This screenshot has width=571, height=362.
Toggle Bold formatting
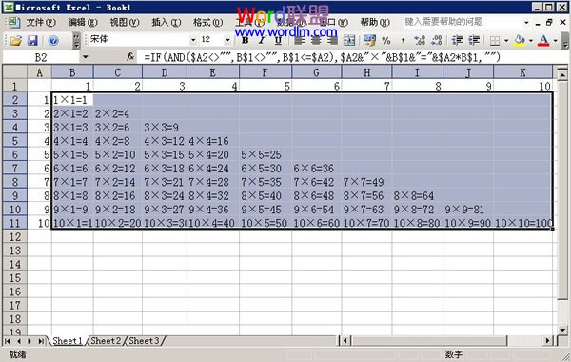246,40
